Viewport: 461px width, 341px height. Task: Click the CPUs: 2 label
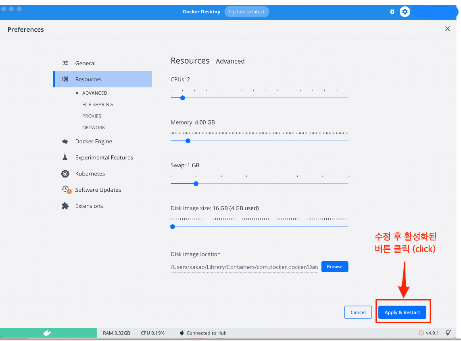180,80
